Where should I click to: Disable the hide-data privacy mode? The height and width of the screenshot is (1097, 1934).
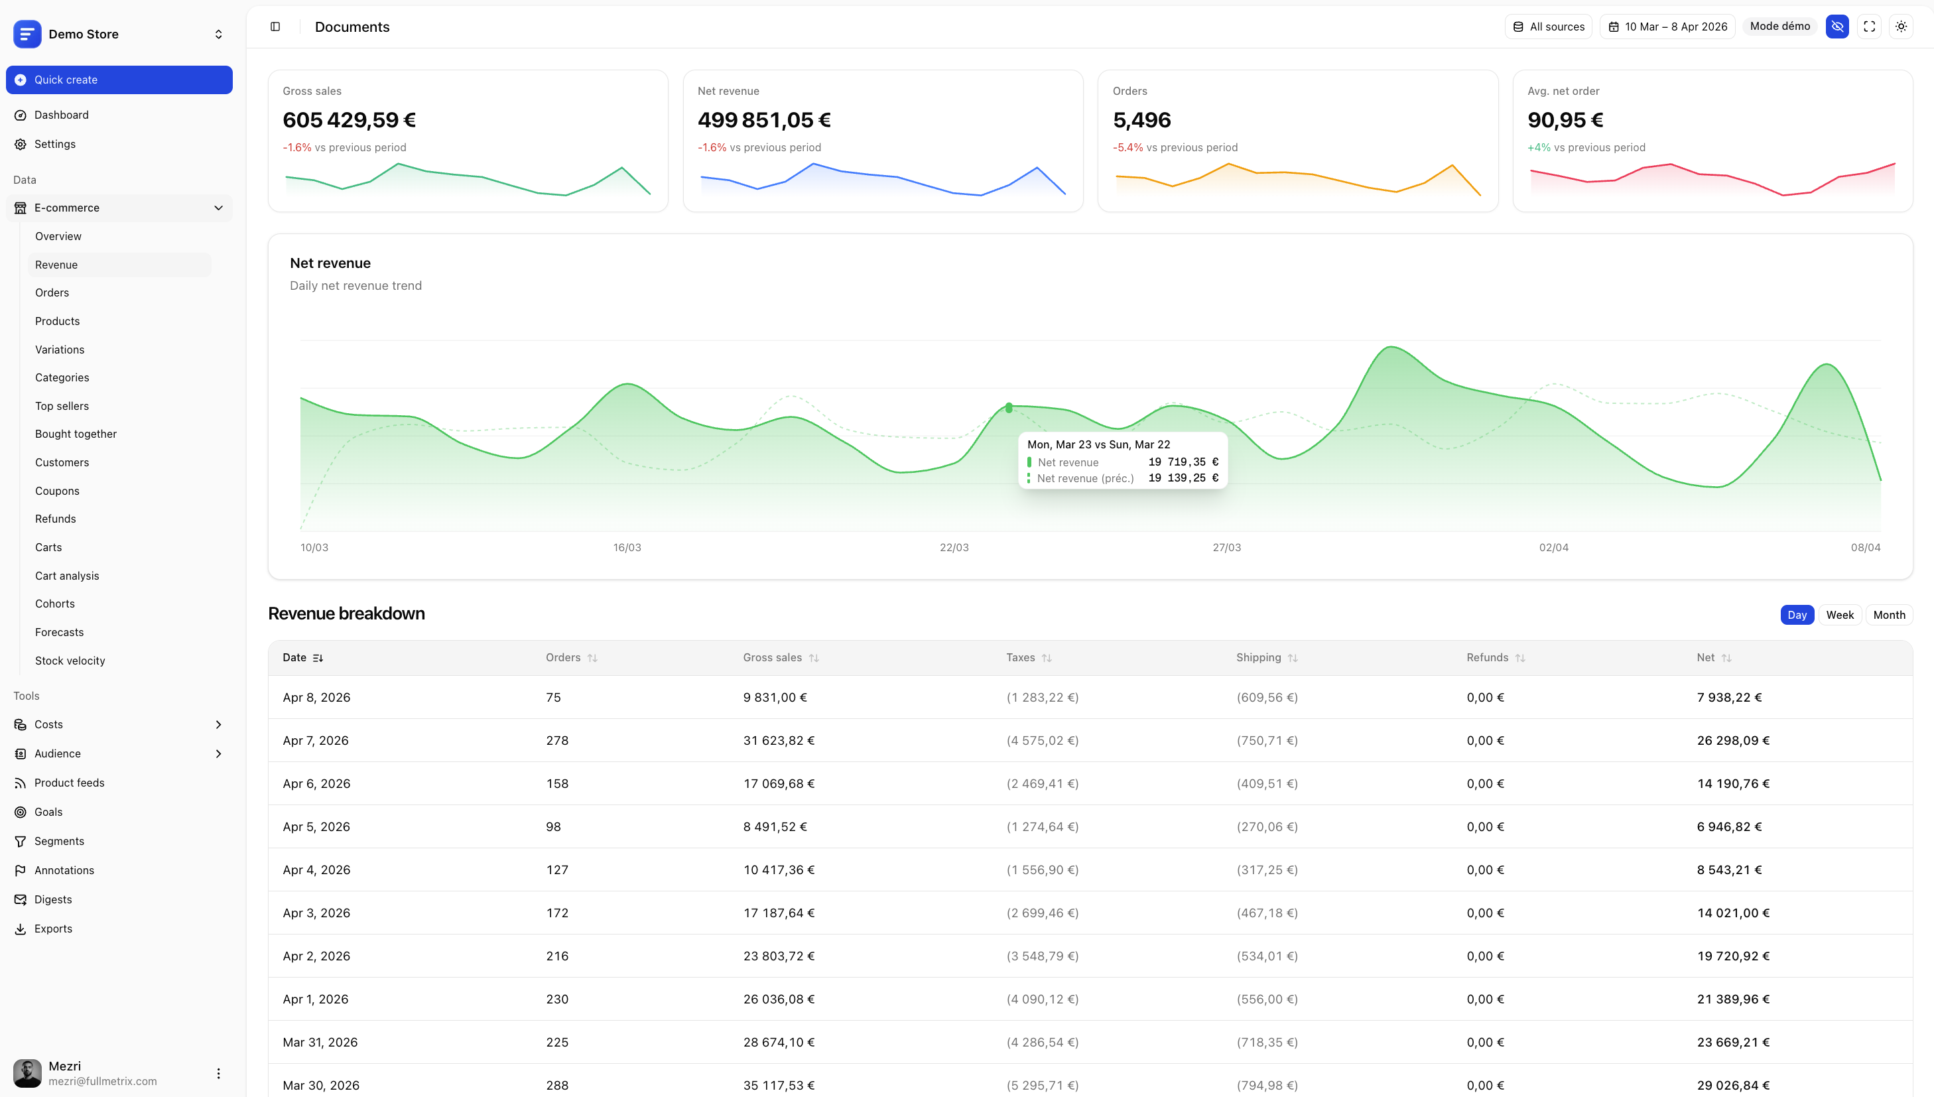[1837, 27]
